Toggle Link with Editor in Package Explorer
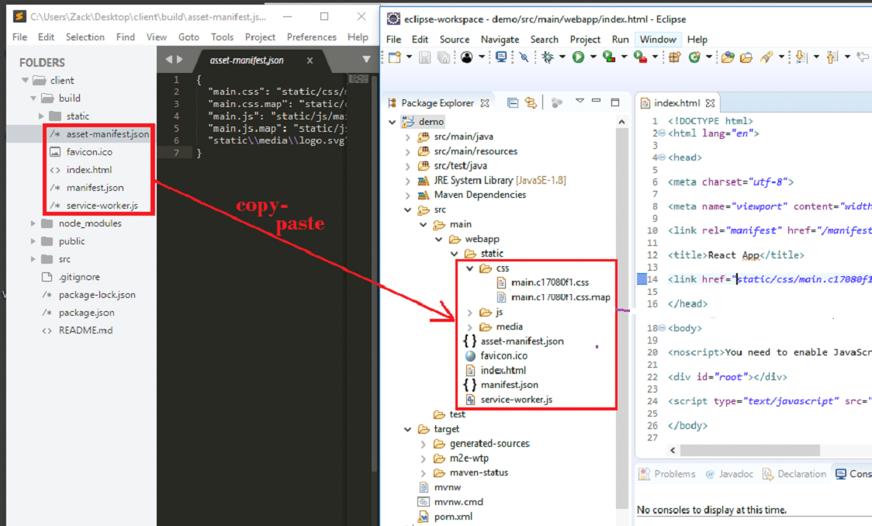The width and height of the screenshot is (872, 526). point(531,103)
